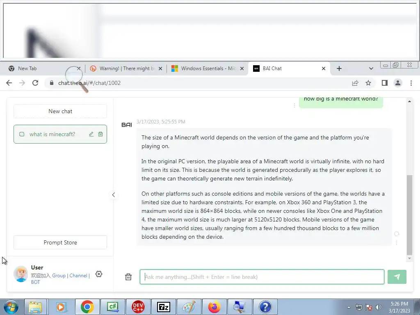Click the share page icon in address bar
The image size is (420, 315).
(355, 83)
